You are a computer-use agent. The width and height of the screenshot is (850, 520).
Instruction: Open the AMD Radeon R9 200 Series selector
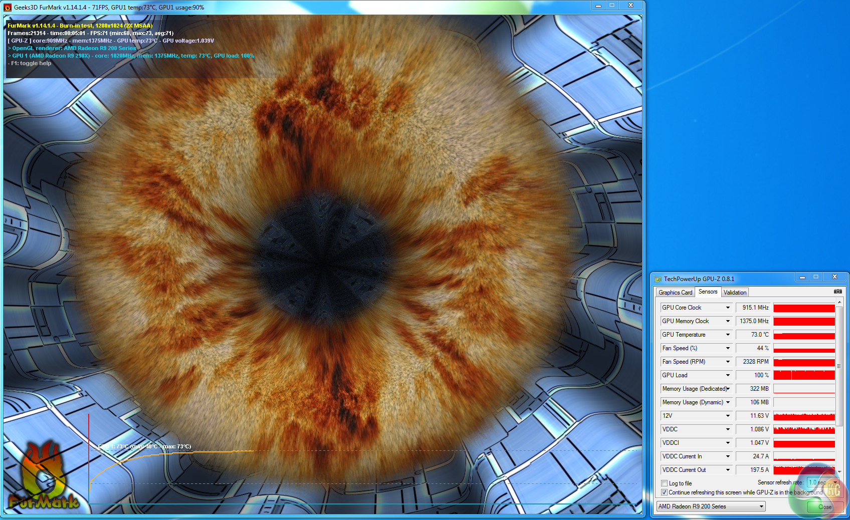coord(711,506)
